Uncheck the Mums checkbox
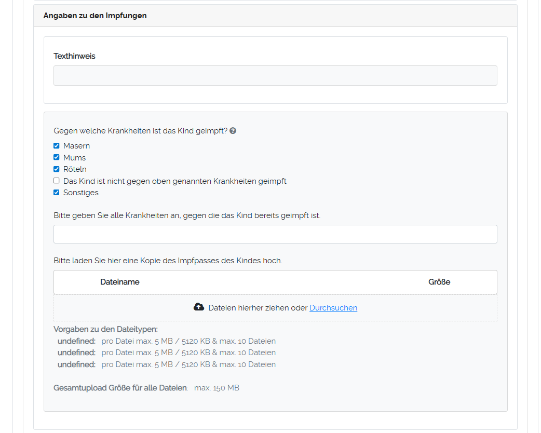Image resolution: width=541 pixels, height=433 pixels. pyautogui.click(x=57, y=157)
